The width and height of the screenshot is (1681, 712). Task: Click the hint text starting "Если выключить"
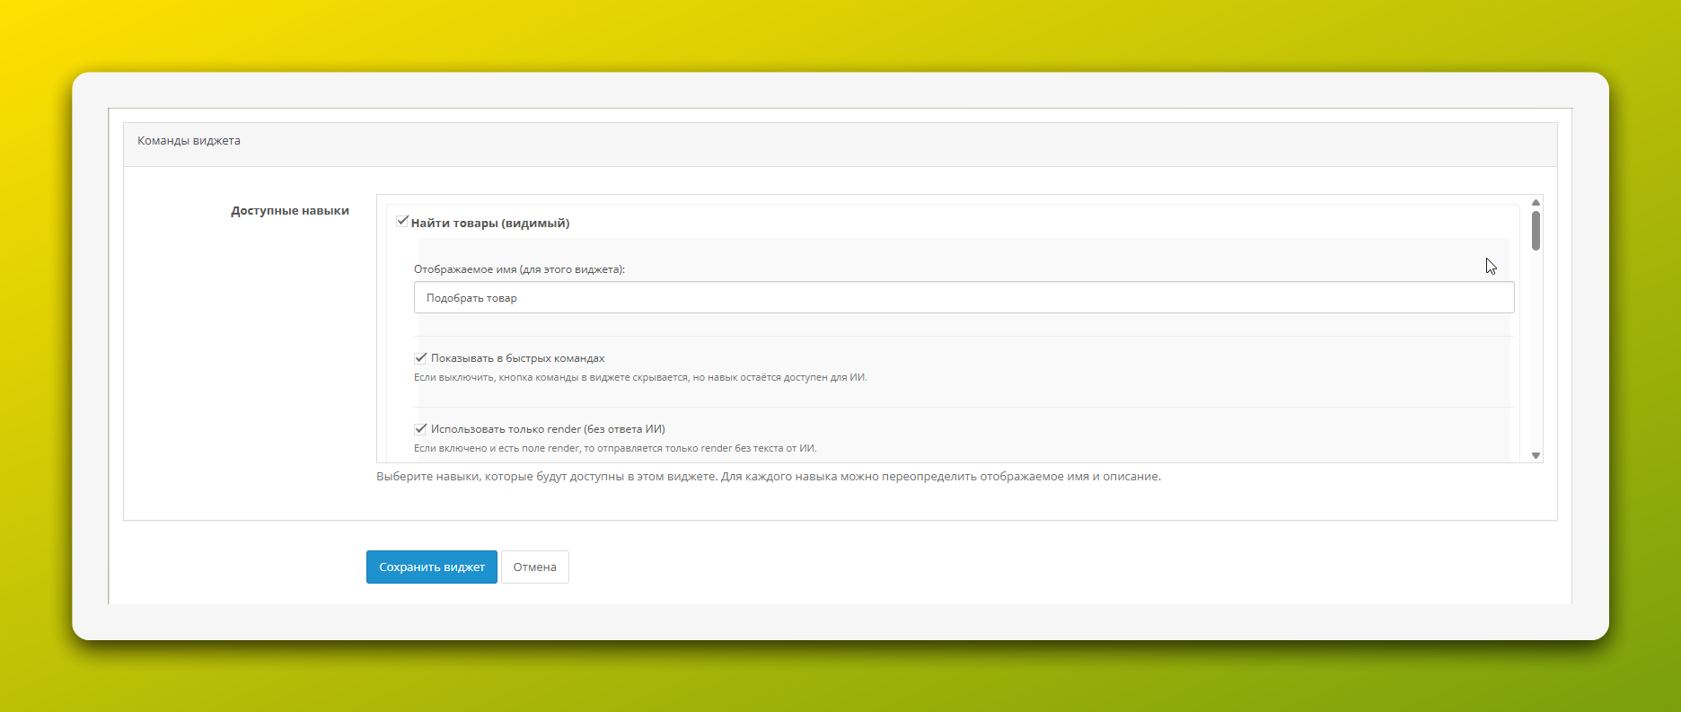639,377
